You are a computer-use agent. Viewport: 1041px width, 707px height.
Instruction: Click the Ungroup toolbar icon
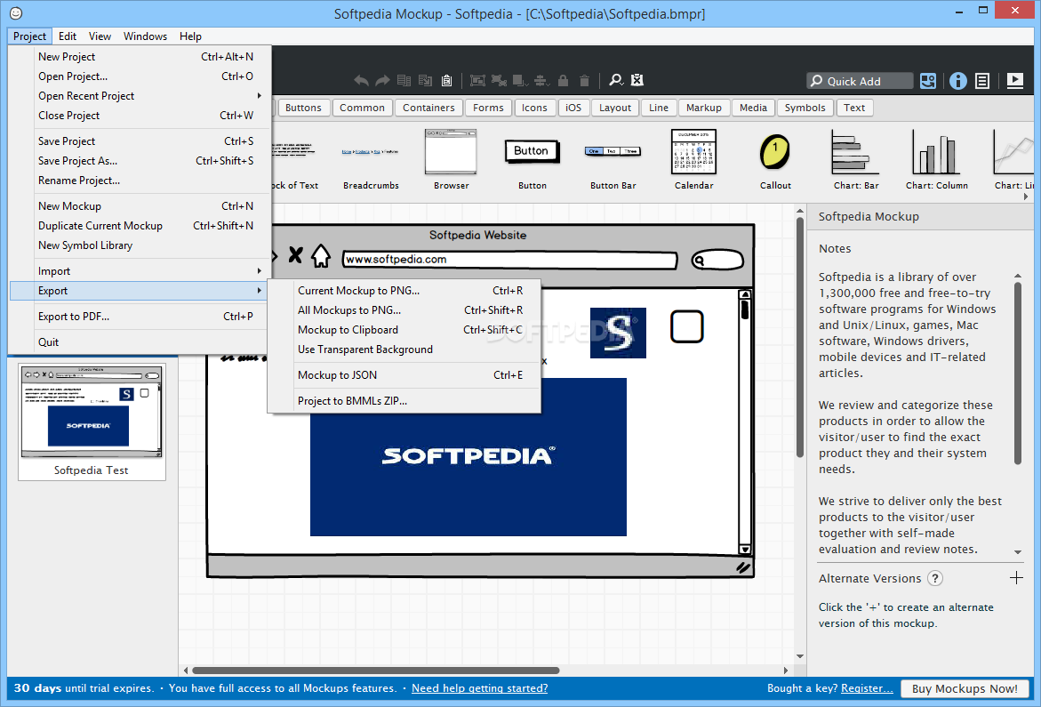click(499, 80)
